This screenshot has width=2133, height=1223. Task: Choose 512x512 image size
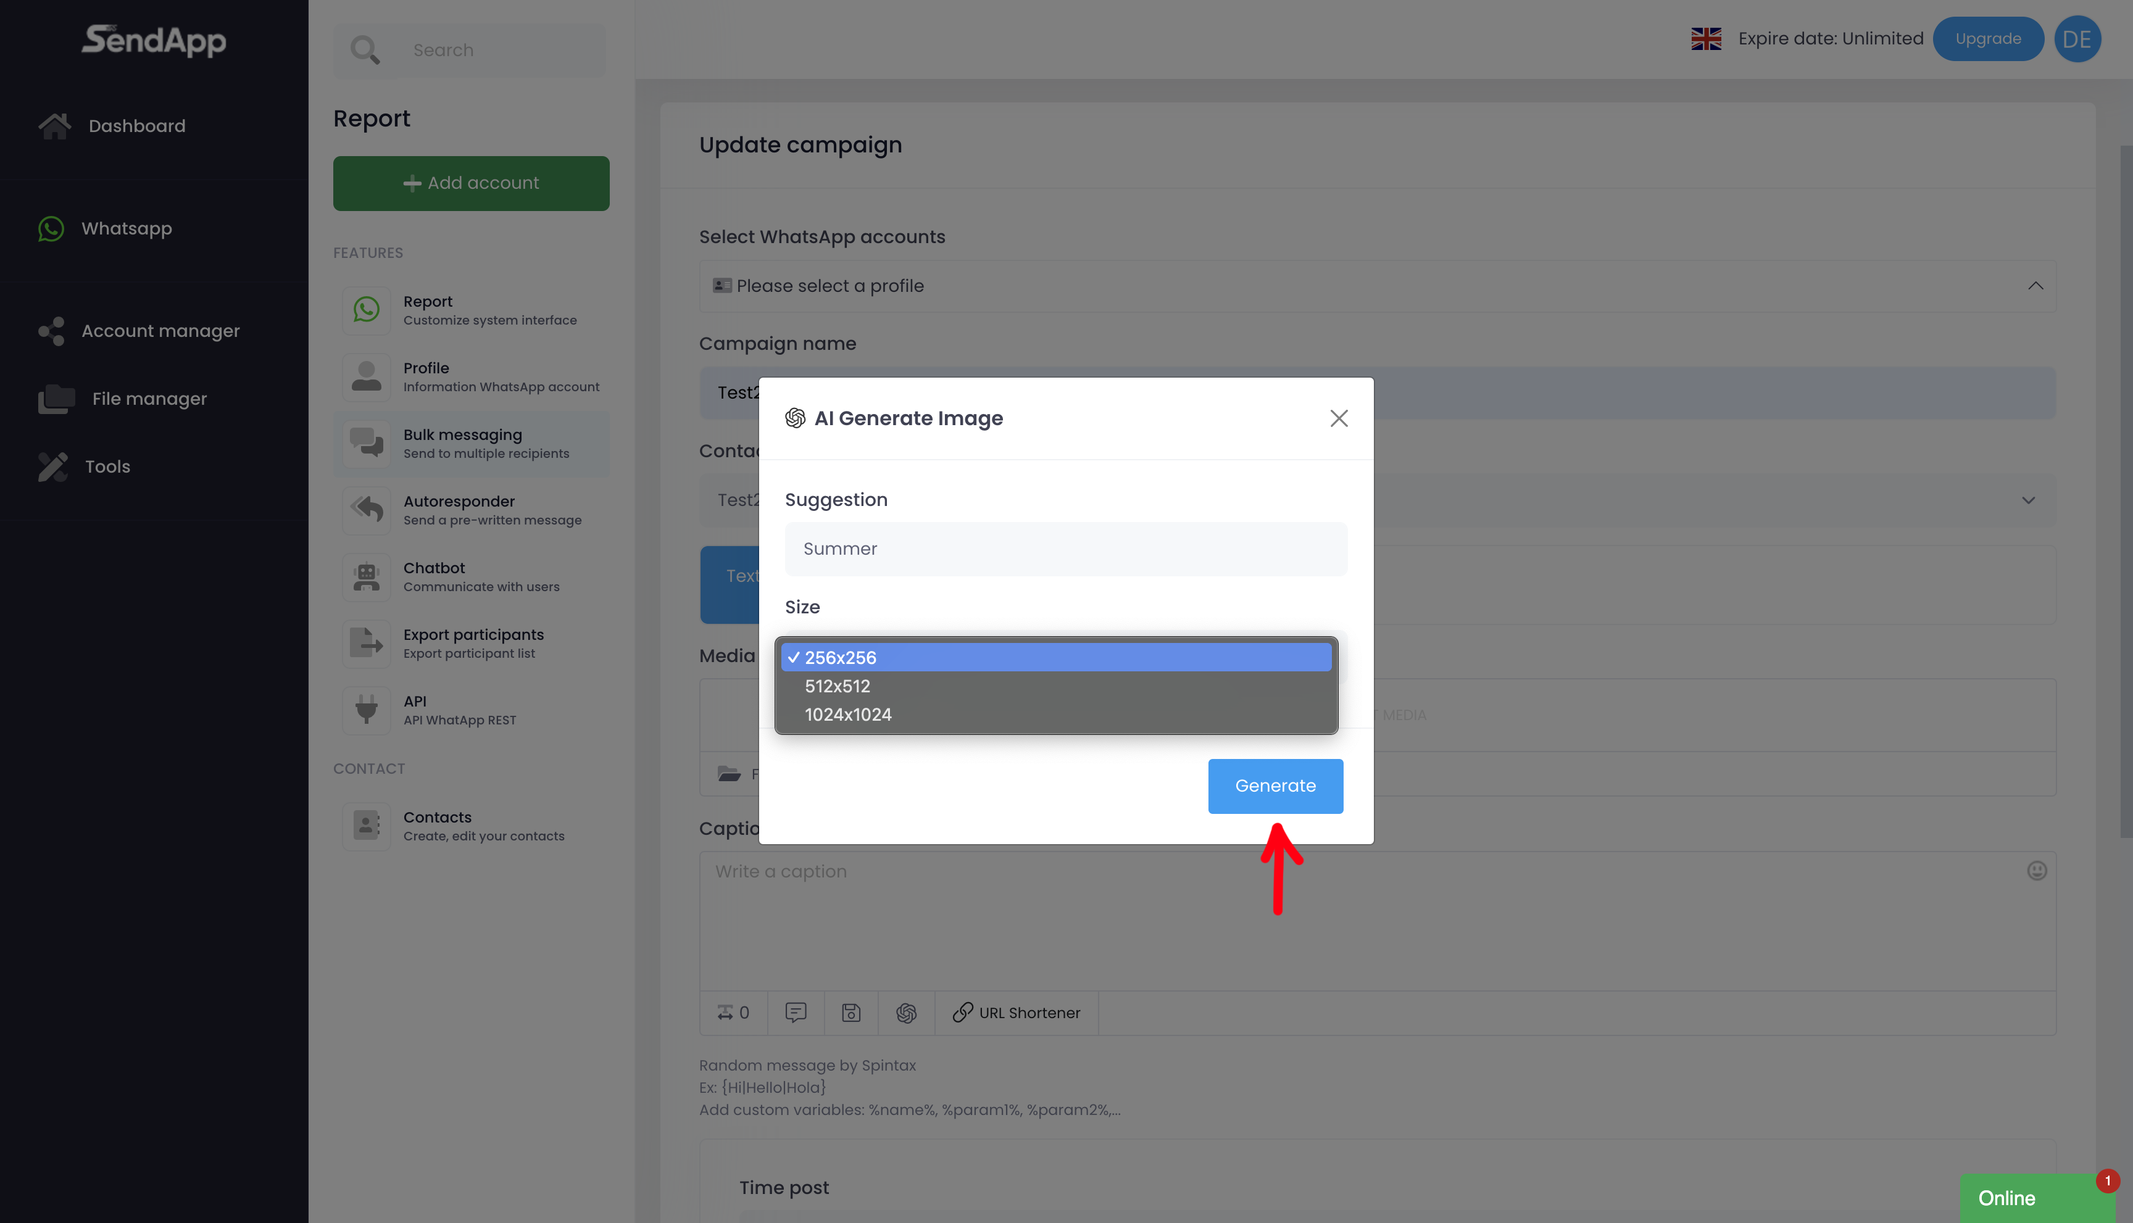(1055, 686)
